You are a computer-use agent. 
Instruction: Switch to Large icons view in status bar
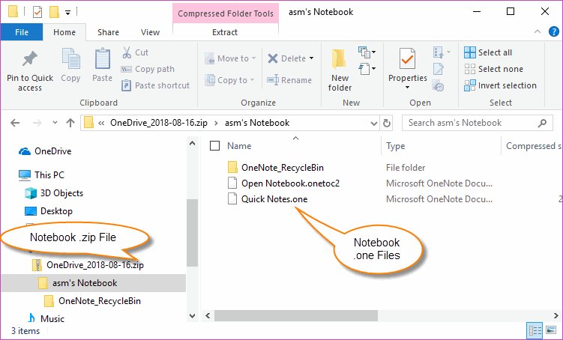click(551, 330)
